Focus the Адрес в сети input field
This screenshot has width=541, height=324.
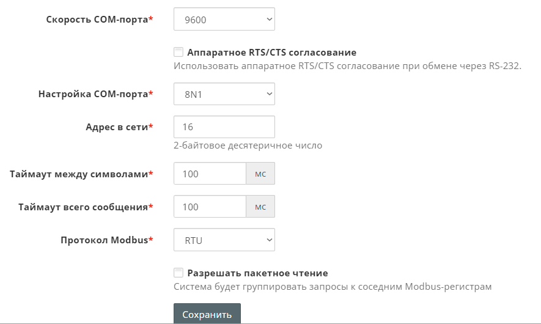pos(224,127)
